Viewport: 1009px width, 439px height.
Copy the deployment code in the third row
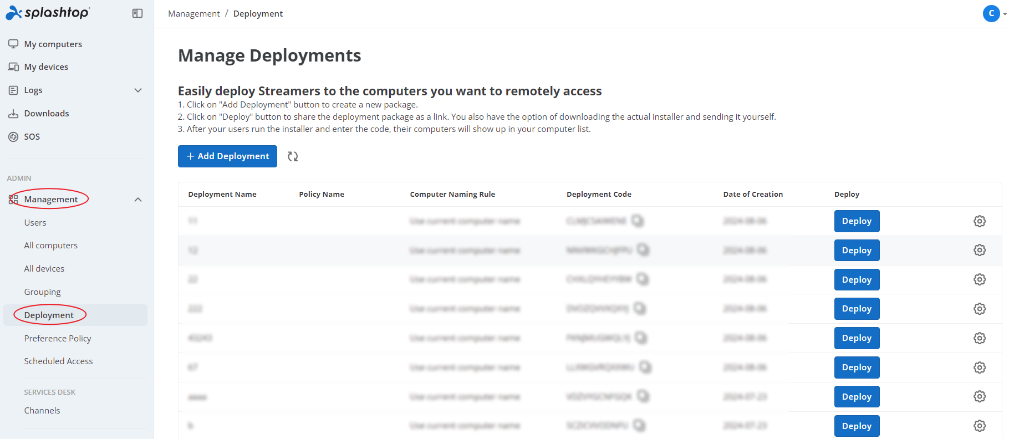[x=643, y=279]
